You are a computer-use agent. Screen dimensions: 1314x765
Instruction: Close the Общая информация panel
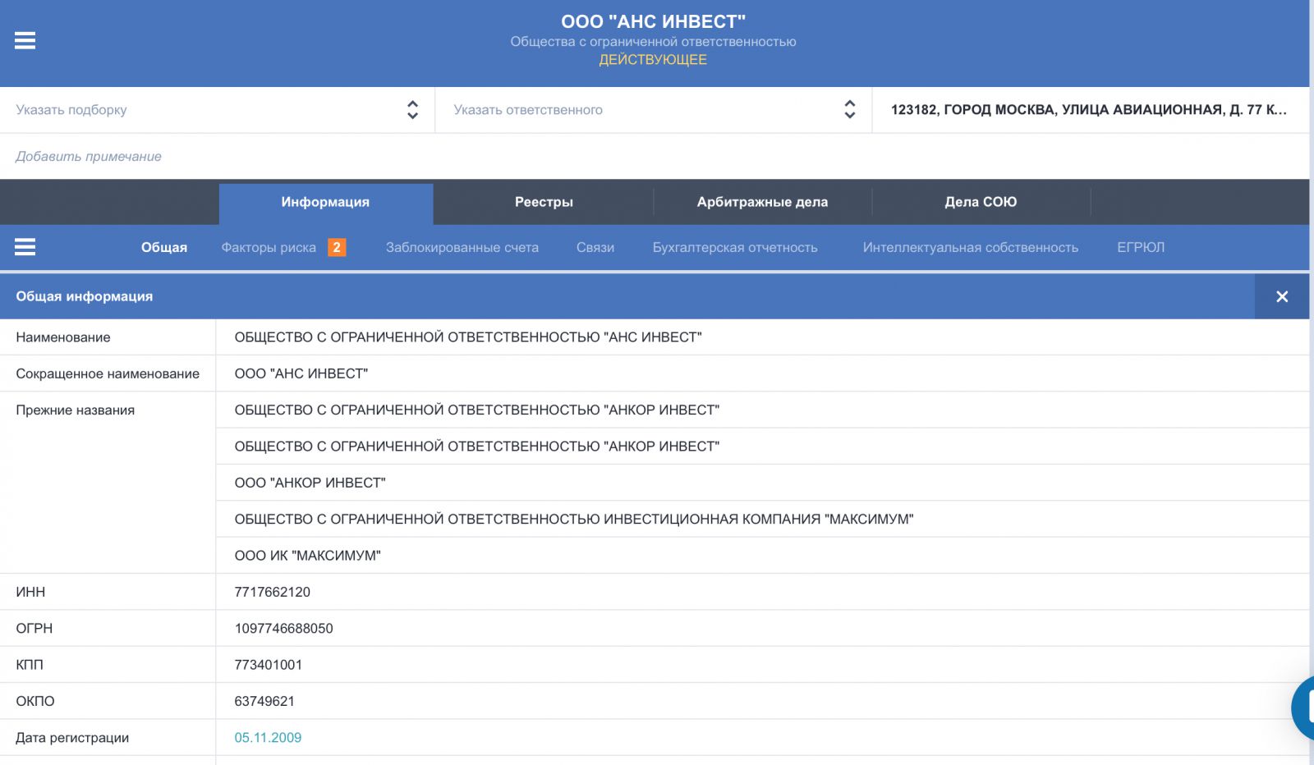1282,296
